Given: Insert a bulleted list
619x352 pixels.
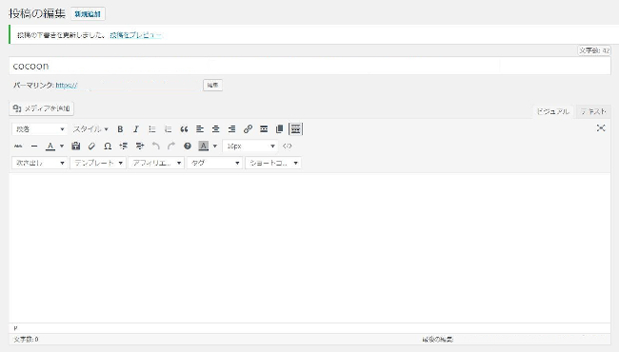Looking at the screenshot, I should pos(152,129).
